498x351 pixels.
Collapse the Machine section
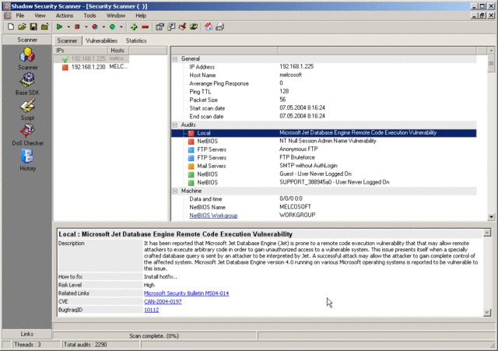click(x=175, y=191)
